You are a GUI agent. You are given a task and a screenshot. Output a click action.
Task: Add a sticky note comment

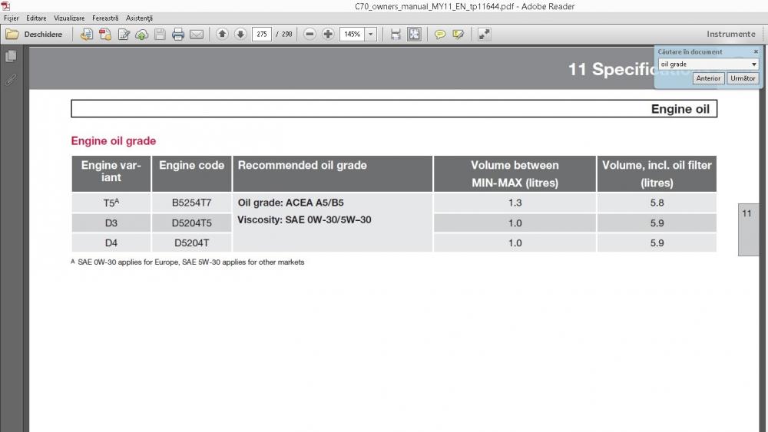click(440, 34)
